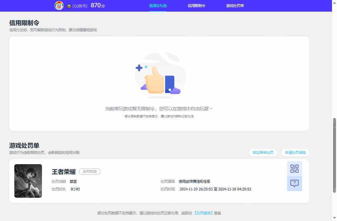Open the QR code icon on punishment card
This screenshot has width=337, height=221.
coord(294,168)
